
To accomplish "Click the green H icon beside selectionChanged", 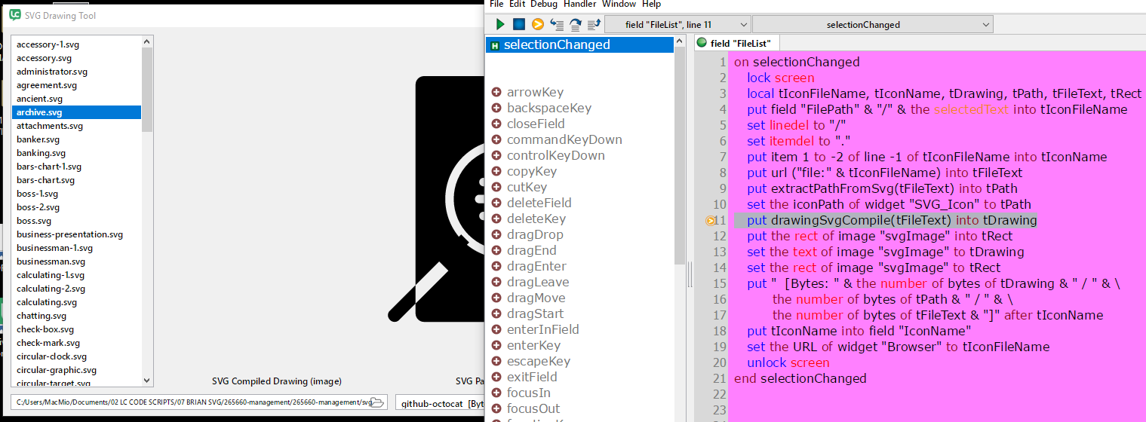I will pyautogui.click(x=495, y=45).
